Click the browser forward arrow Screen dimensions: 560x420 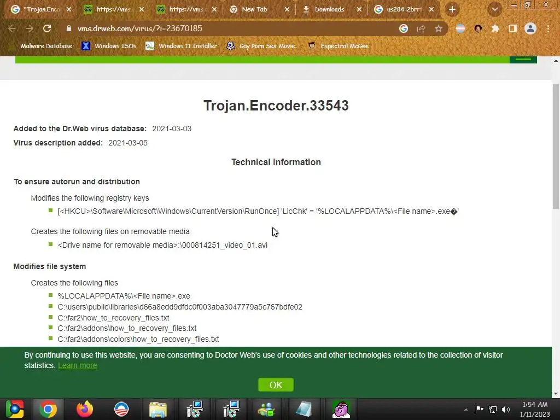pyautogui.click(x=30, y=28)
